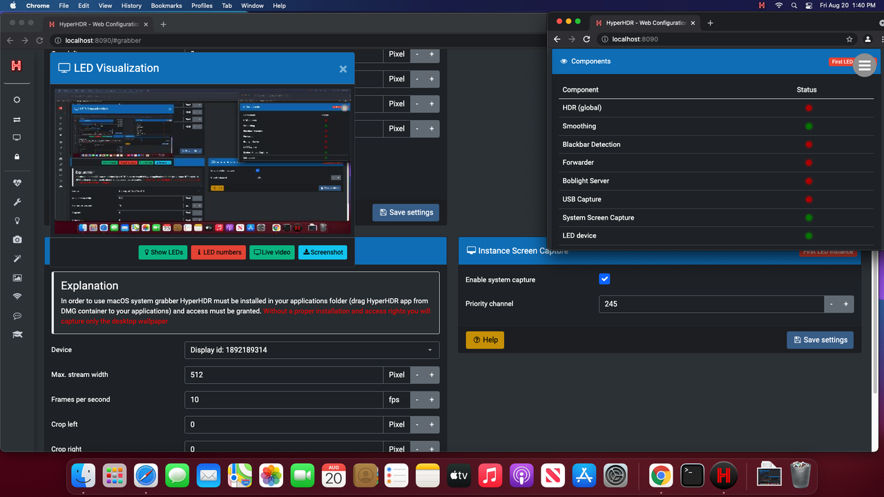This screenshot has width=884, height=497.
Task: Open a new tab in the right window
Action: click(x=710, y=23)
